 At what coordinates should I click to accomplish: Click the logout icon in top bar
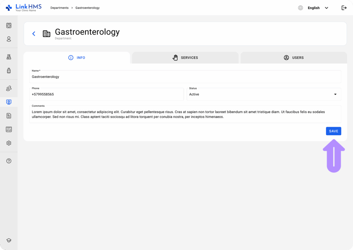point(344,8)
